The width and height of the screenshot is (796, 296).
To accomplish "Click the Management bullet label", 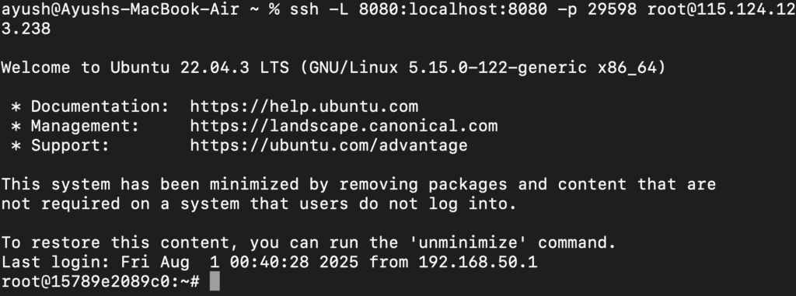I will click(x=85, y=126).
